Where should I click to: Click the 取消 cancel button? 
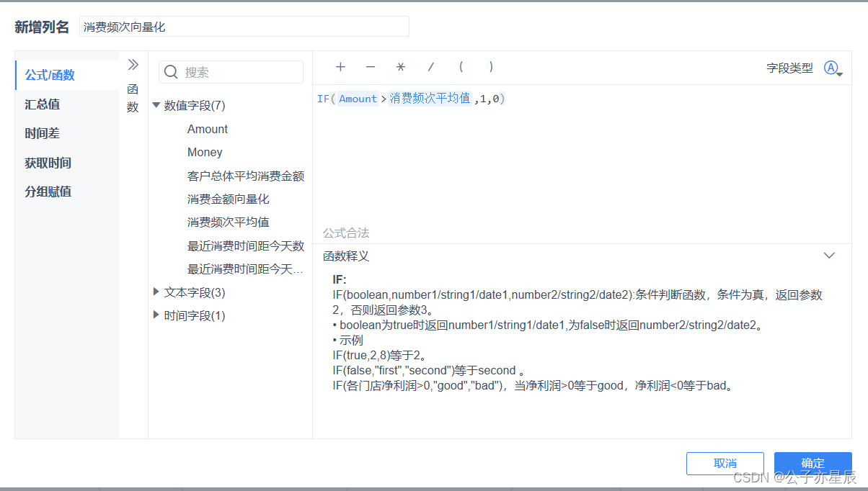725,464
